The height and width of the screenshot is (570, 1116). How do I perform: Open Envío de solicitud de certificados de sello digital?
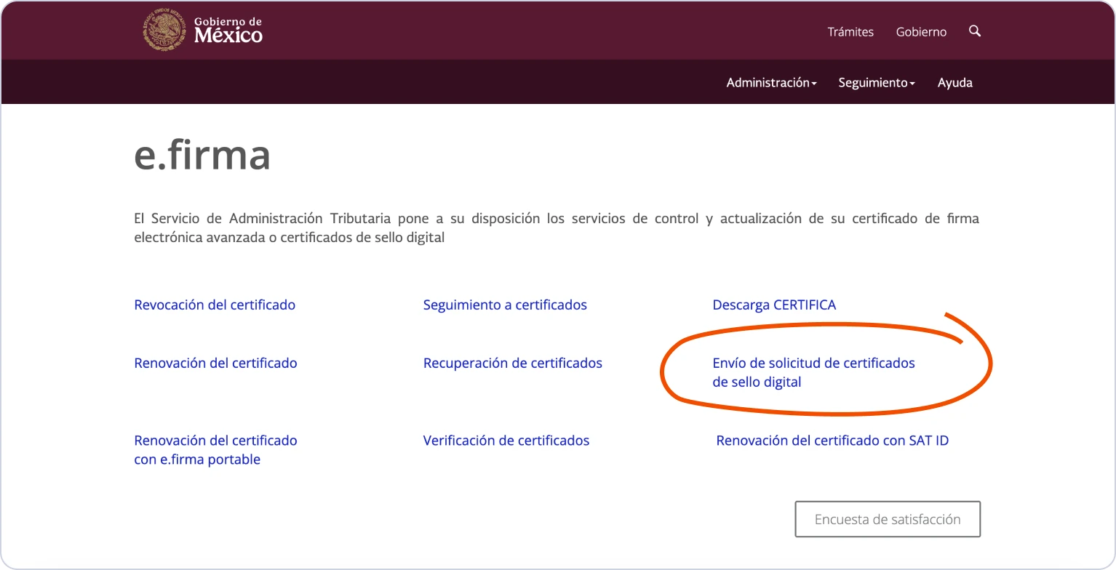813,372
